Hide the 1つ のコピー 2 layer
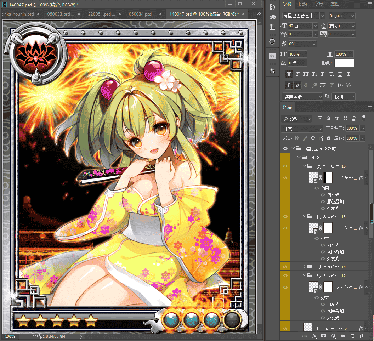374x341 pixels. point(285,329)
